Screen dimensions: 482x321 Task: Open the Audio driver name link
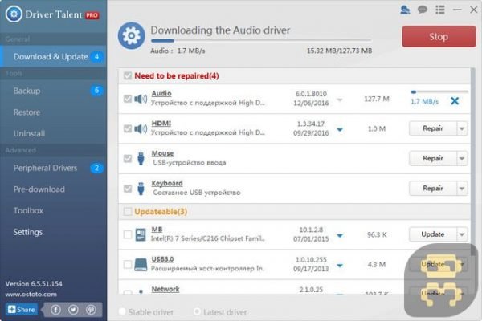click(x=161, y=93)
